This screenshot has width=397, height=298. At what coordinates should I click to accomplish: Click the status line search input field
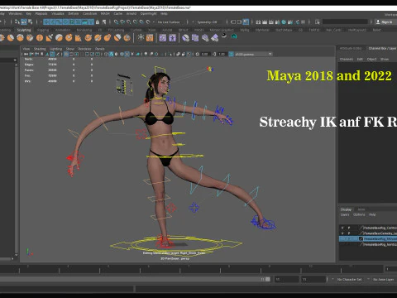(345, 22)
